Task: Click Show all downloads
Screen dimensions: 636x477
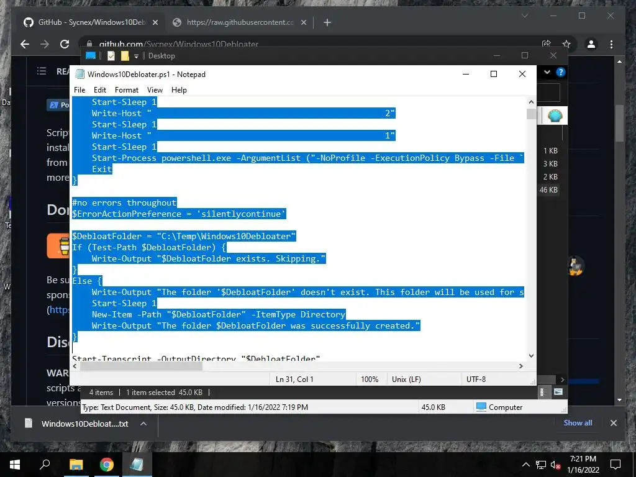Action: point(578,422)
